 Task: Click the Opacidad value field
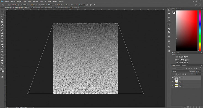click(197, 71)
